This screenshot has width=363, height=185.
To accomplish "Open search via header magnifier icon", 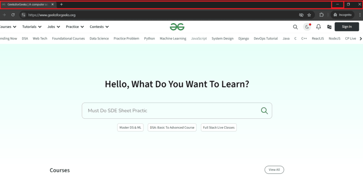I will [x=295, y=27].
